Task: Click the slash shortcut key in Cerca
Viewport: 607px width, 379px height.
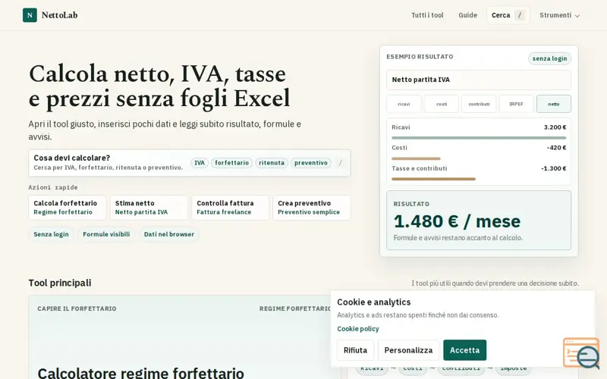Action: 520,15
